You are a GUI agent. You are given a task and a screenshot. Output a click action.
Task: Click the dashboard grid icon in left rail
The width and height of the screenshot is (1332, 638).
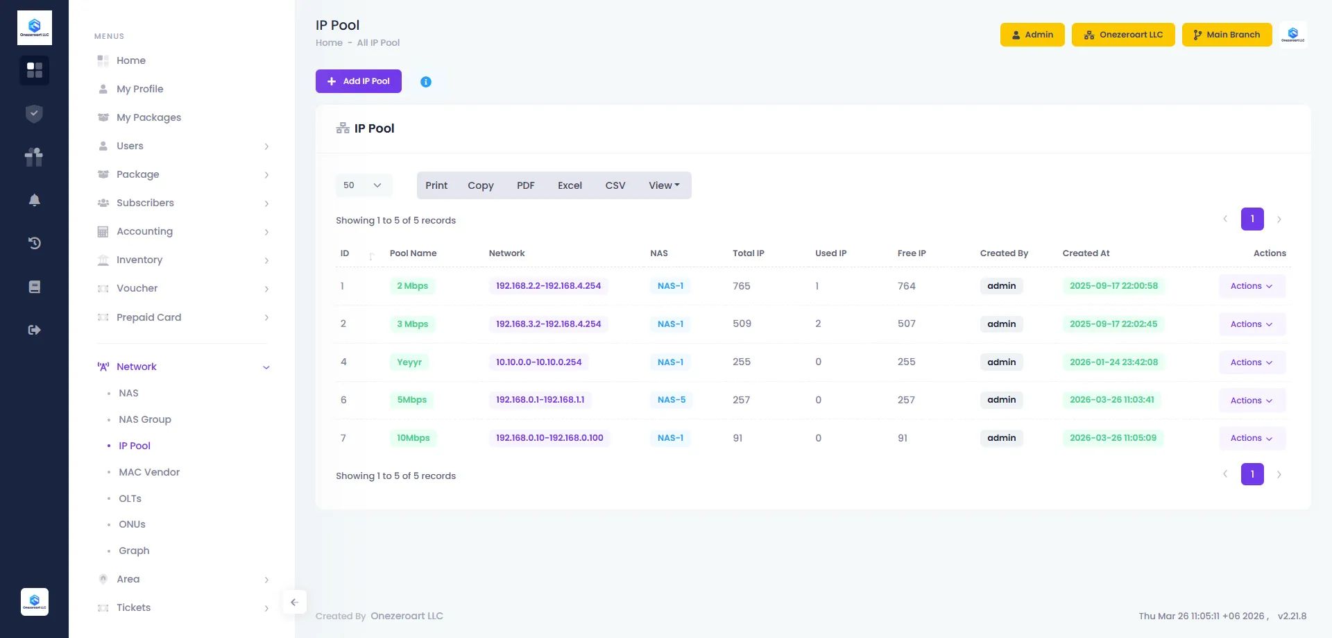tap(34, 70)
